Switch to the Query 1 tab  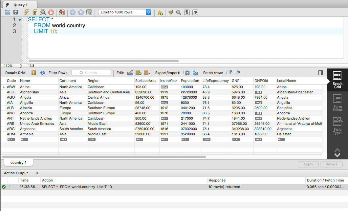tap(20, 5)
